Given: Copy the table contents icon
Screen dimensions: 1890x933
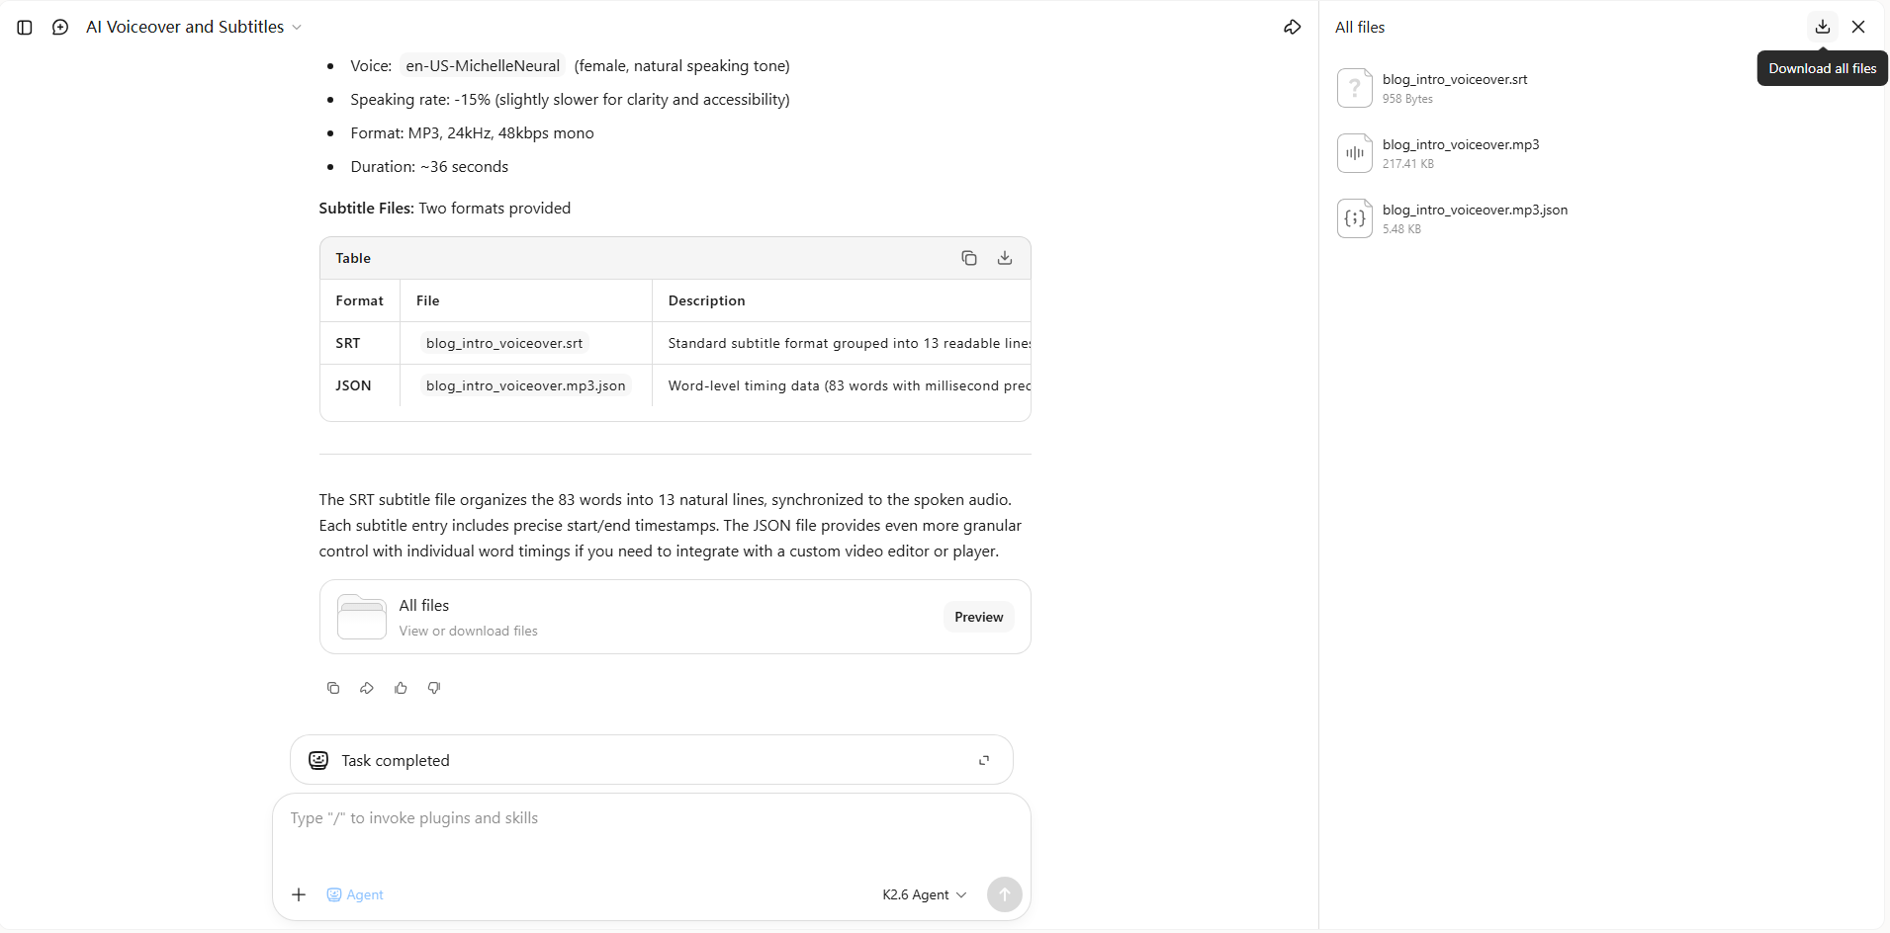Looking at the screenshot, I should coord(969,258).
